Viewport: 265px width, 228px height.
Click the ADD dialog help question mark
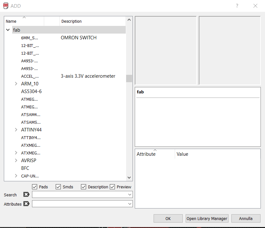click(x=237, y=6)
